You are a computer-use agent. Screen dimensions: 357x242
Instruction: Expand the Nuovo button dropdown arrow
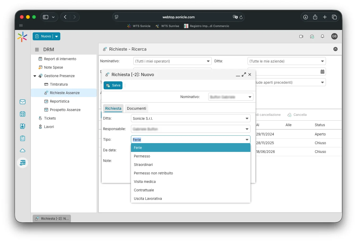click(x=57, y=37)
